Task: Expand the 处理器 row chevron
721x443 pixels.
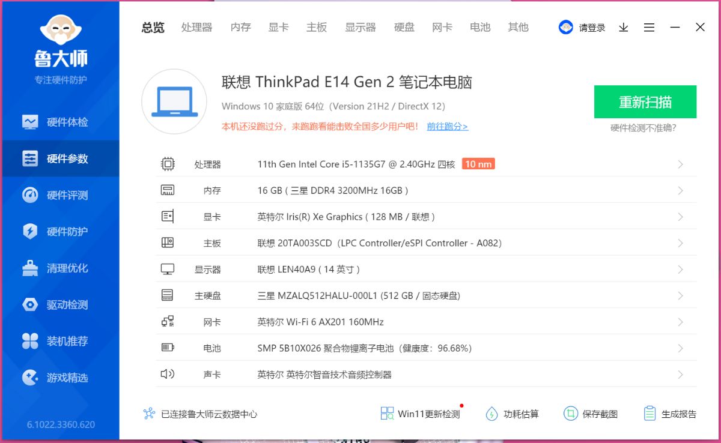Action: point(680,164)
